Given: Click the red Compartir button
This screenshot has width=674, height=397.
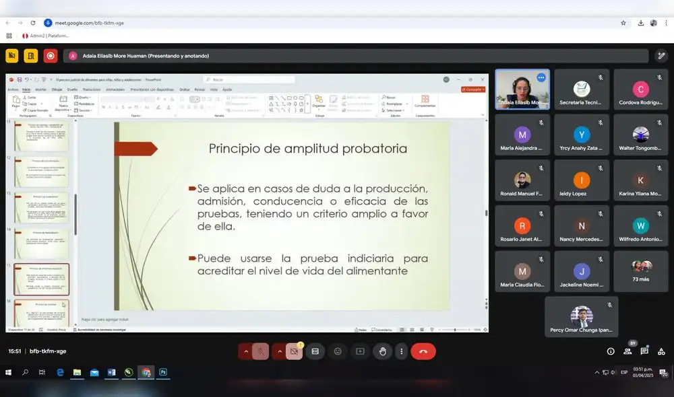Looking at the screenshot, I should [x=472, y=89].
